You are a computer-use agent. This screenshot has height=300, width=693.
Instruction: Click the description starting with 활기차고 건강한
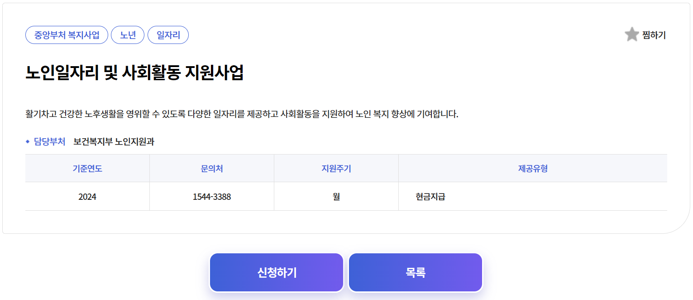click(x=242, y=114)
